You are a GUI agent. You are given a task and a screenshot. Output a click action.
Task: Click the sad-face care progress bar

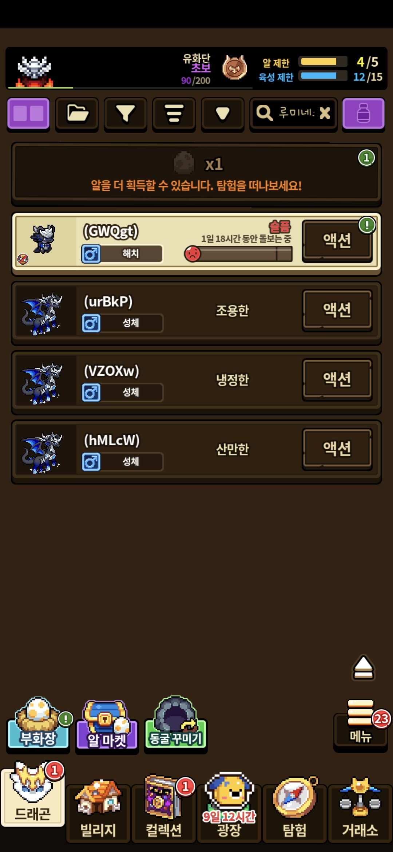[x=238, y=254]
